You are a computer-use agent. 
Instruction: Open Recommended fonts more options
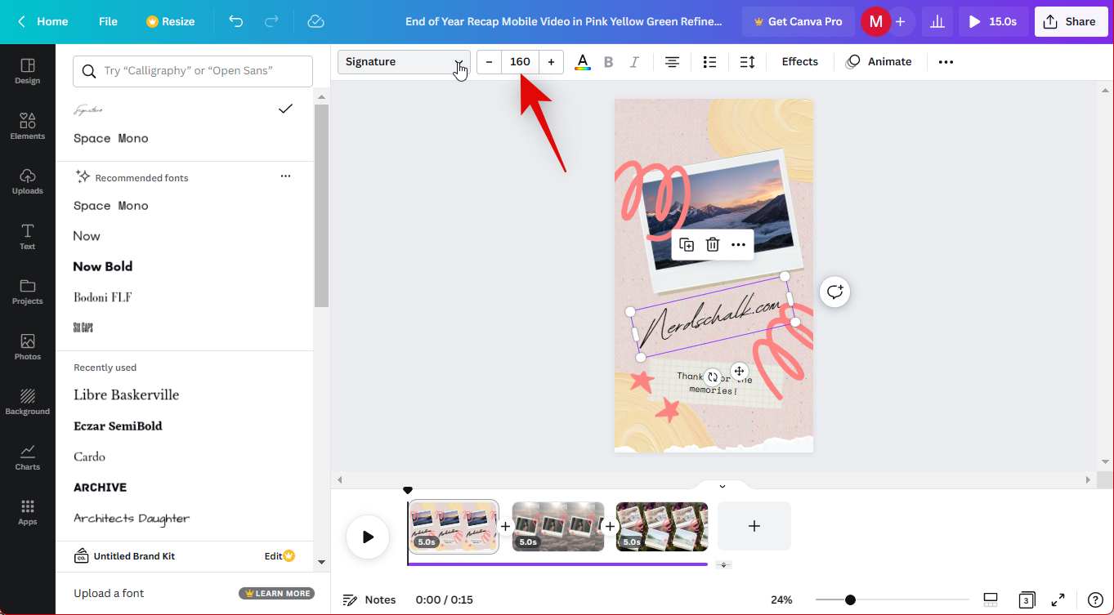[x=285, y=176]
